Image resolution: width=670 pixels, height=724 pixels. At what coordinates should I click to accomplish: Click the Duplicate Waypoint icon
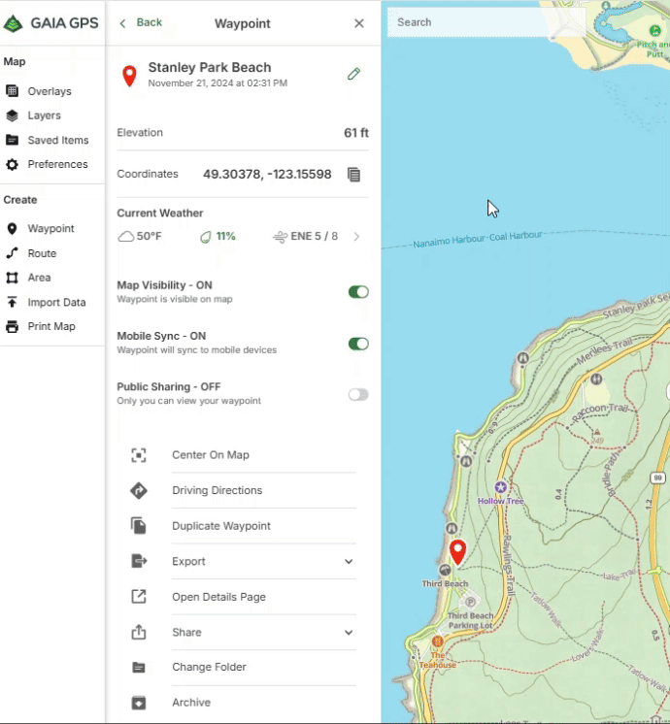pos(139,526)
